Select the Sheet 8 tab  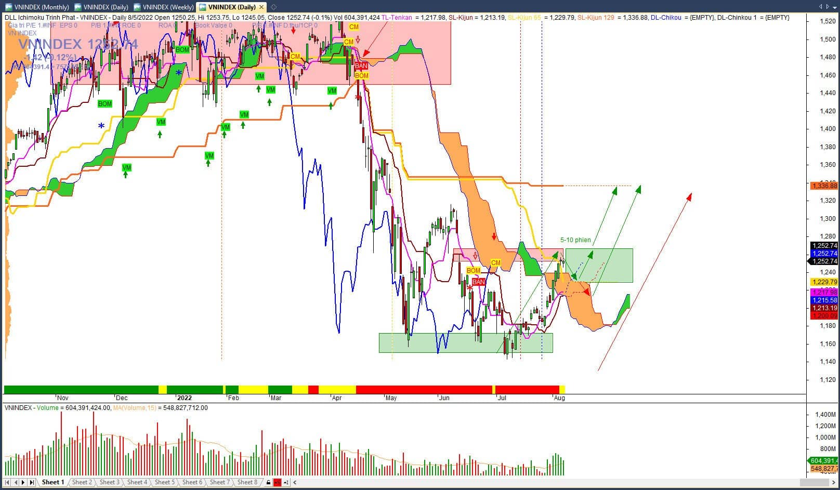click(247, 482)
